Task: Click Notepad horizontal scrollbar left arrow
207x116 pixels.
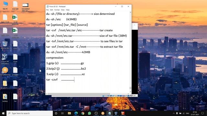Action: [x=46, y=94]
